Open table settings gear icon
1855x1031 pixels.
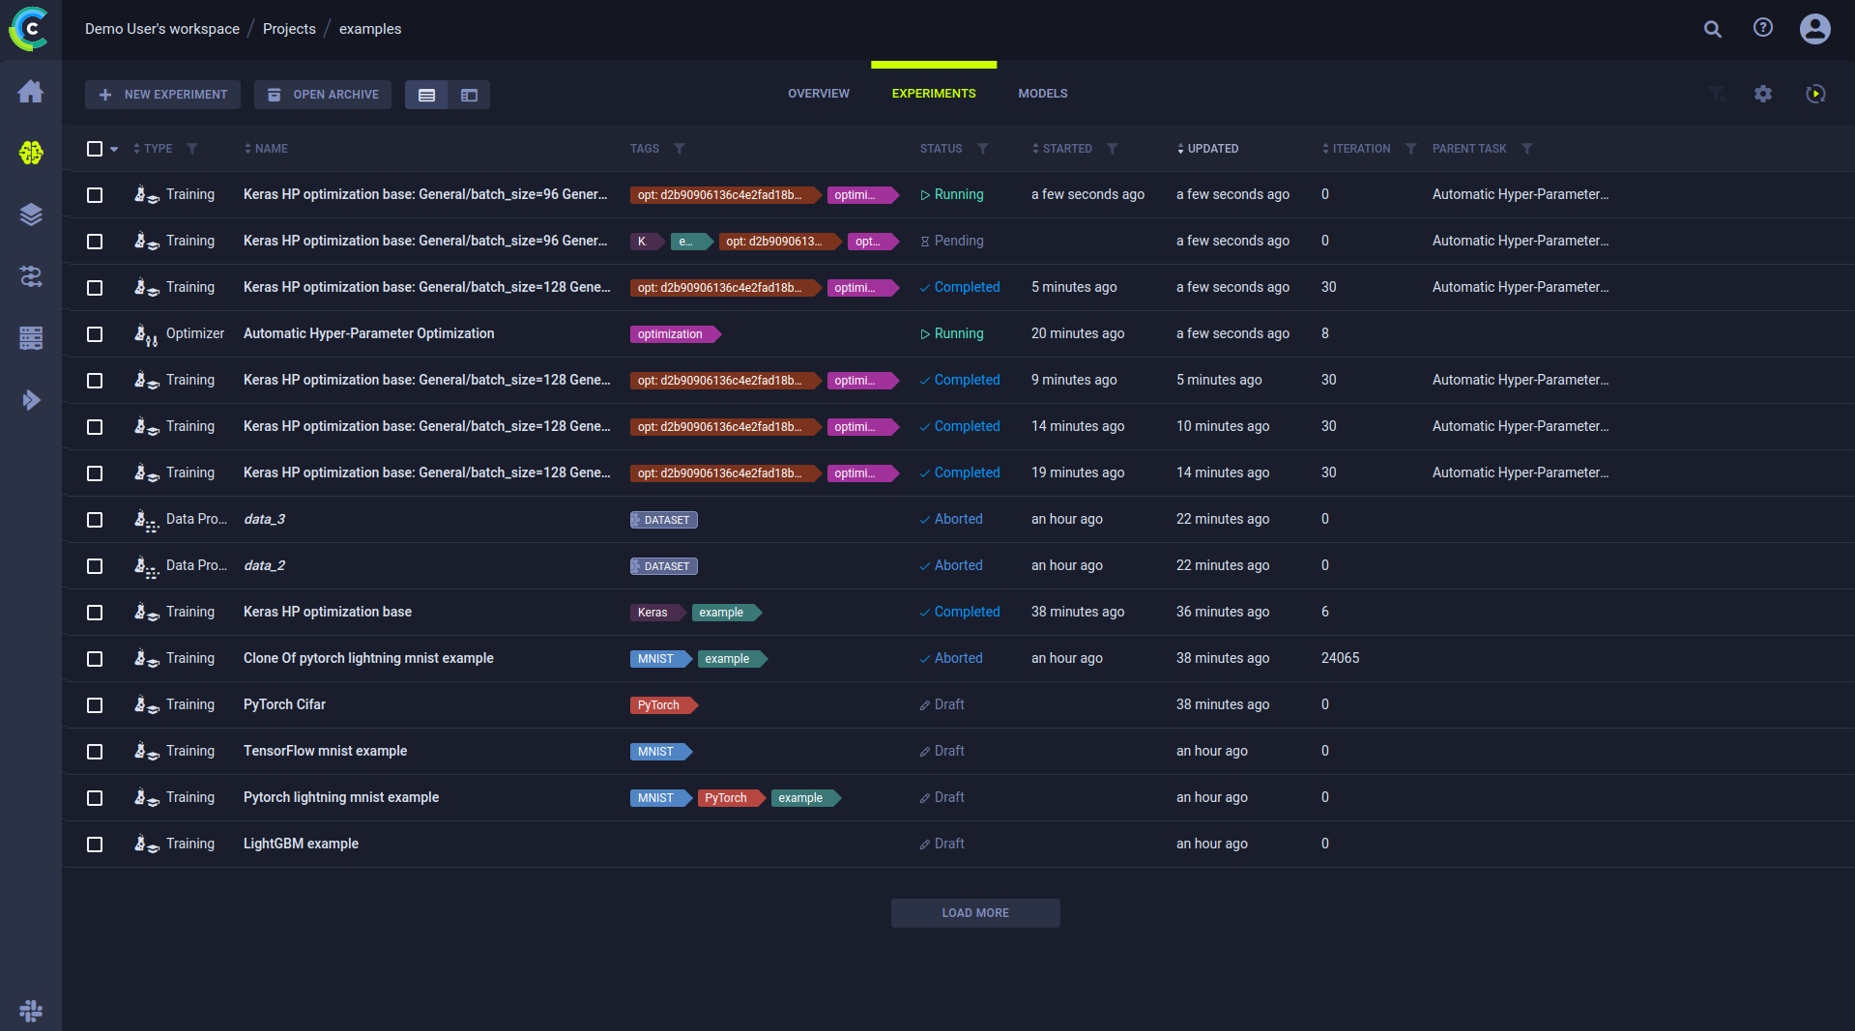(1762, 94)
